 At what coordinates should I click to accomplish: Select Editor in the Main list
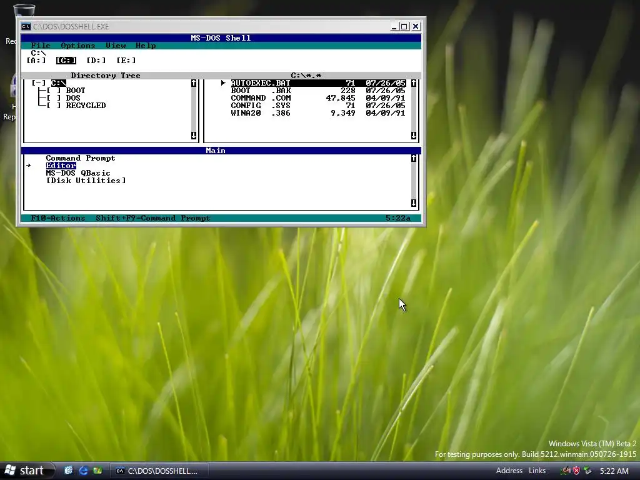pos(61,165)
